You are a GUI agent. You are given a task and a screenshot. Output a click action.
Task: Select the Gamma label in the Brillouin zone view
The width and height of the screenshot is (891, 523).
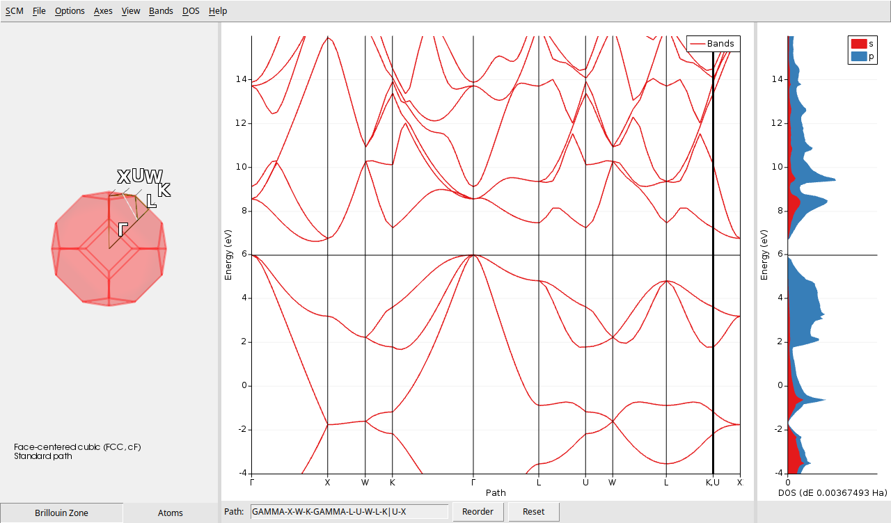124,228
